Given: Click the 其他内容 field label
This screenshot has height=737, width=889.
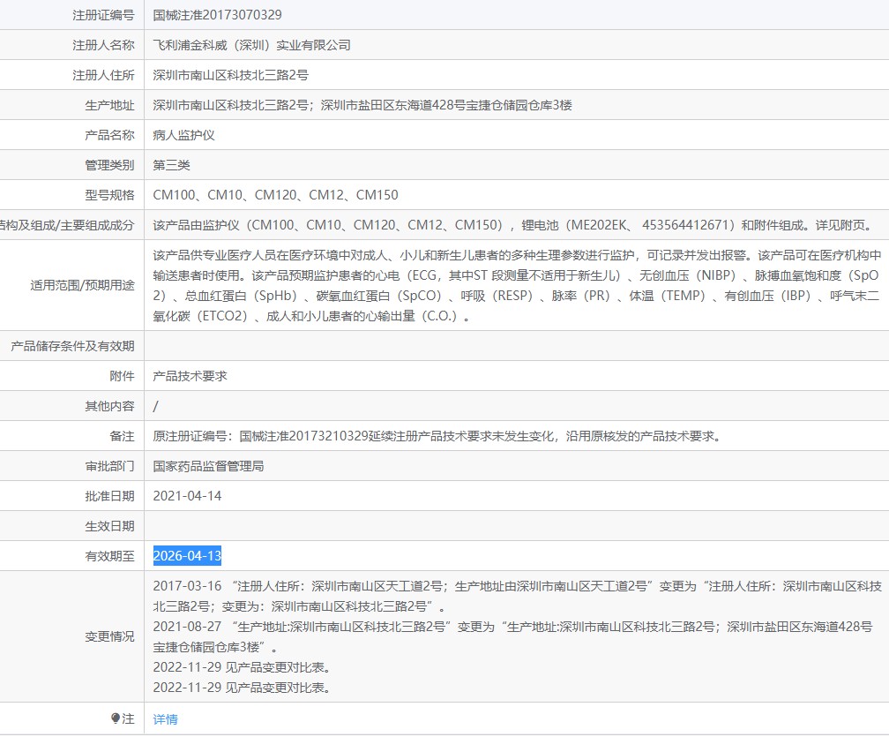Looking at the screenshot, I should [x=109, y=406].
